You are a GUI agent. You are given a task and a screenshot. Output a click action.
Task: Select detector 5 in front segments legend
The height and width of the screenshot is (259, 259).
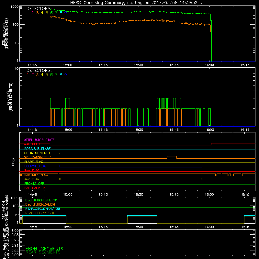pos(47,13)
